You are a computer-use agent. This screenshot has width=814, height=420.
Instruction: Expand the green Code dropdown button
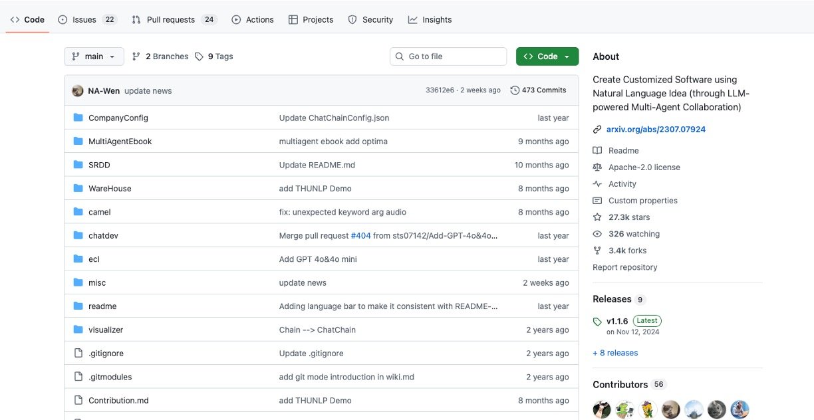547,56
